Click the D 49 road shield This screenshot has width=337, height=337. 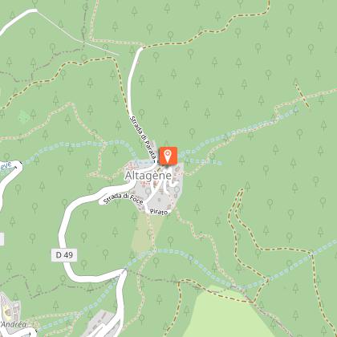pyautogui.click(x=64, y=255)
